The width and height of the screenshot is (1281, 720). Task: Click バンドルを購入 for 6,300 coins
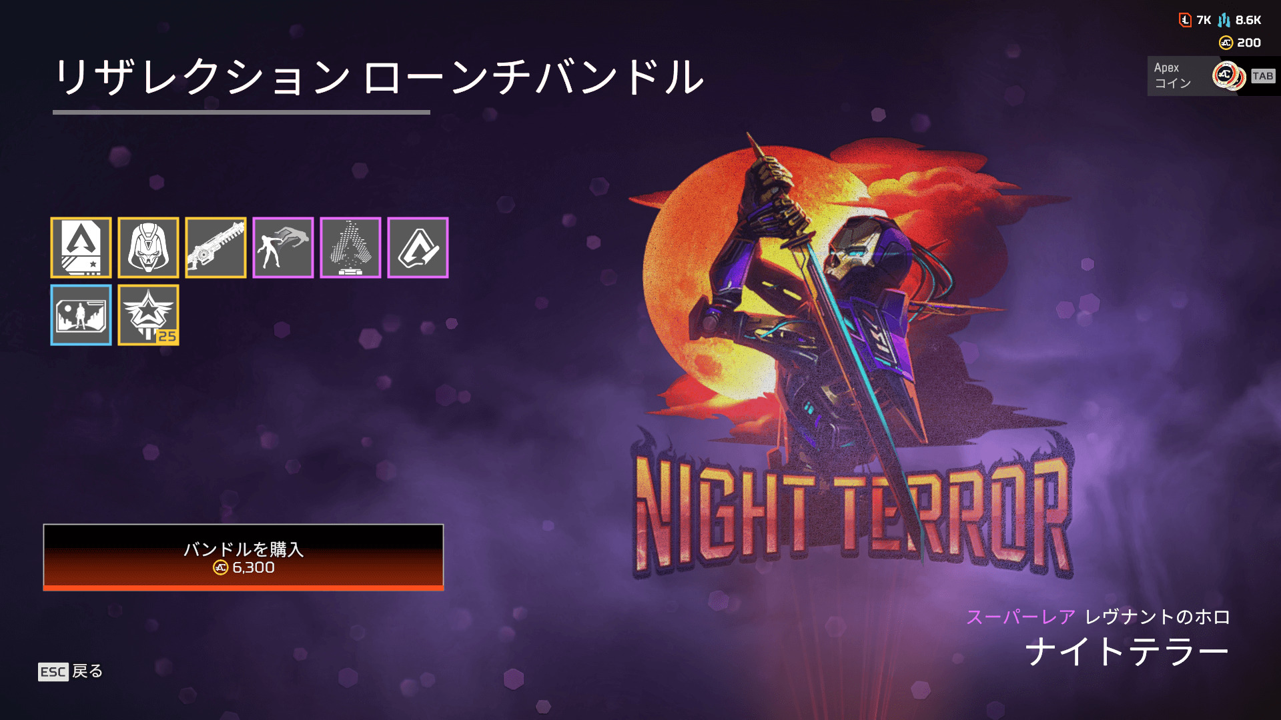[x=244, y=557]
